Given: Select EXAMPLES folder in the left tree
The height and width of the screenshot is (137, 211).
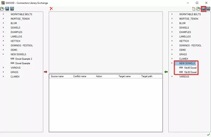Looking at the screenshot, I should pyautogui.click(x=17, y=32).
